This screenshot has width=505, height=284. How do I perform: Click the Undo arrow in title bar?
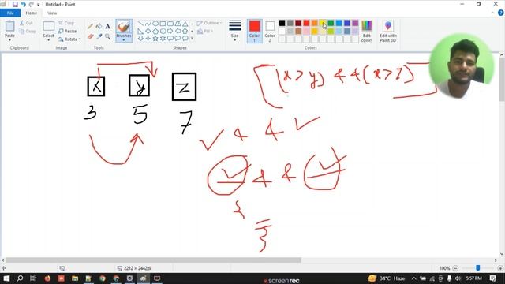pos(23,5)
